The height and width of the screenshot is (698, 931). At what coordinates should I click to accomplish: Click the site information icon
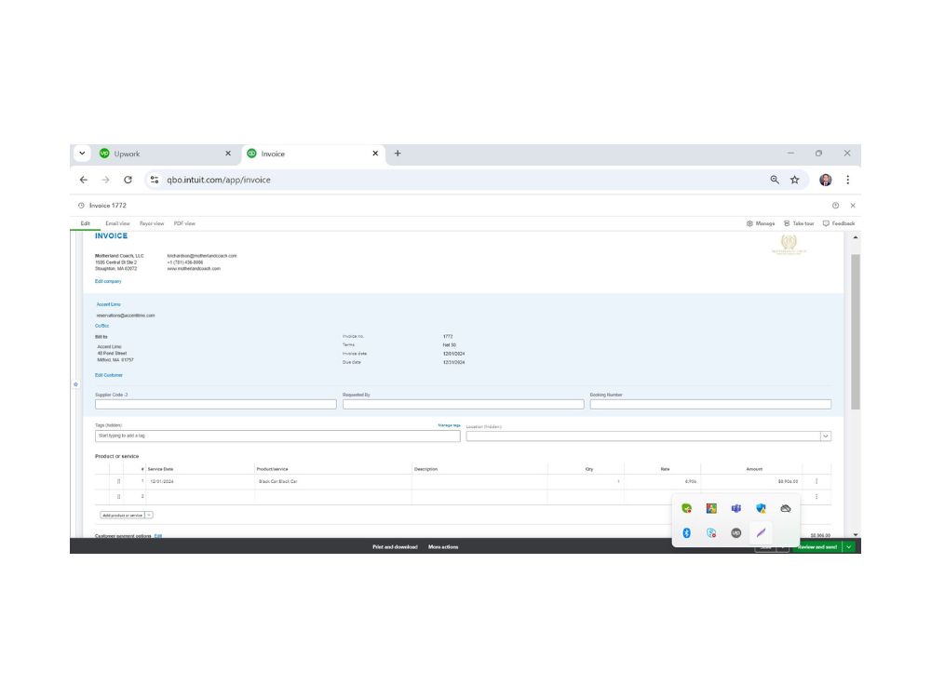pyautogui.click(x=155, y=180)
